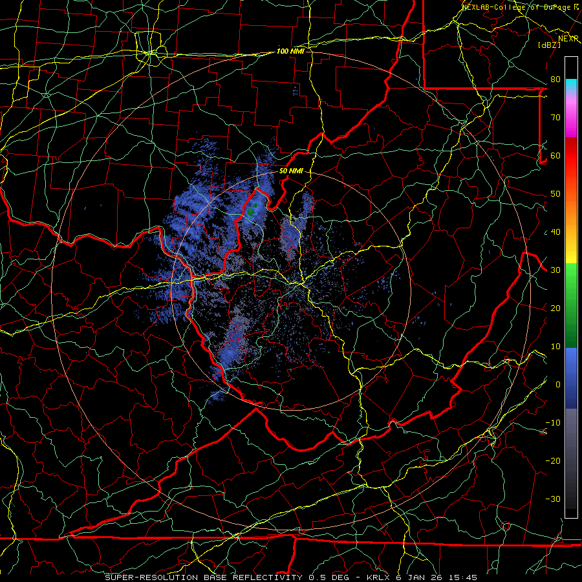Click the cyan segment of the color bar

pos(571,86)
